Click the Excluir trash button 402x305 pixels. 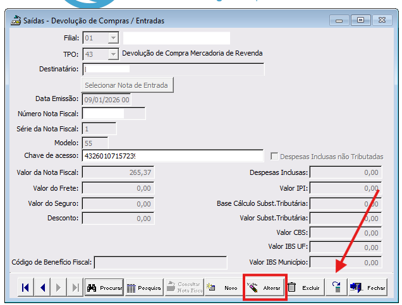pyautogui.click(x=303, y=287)
